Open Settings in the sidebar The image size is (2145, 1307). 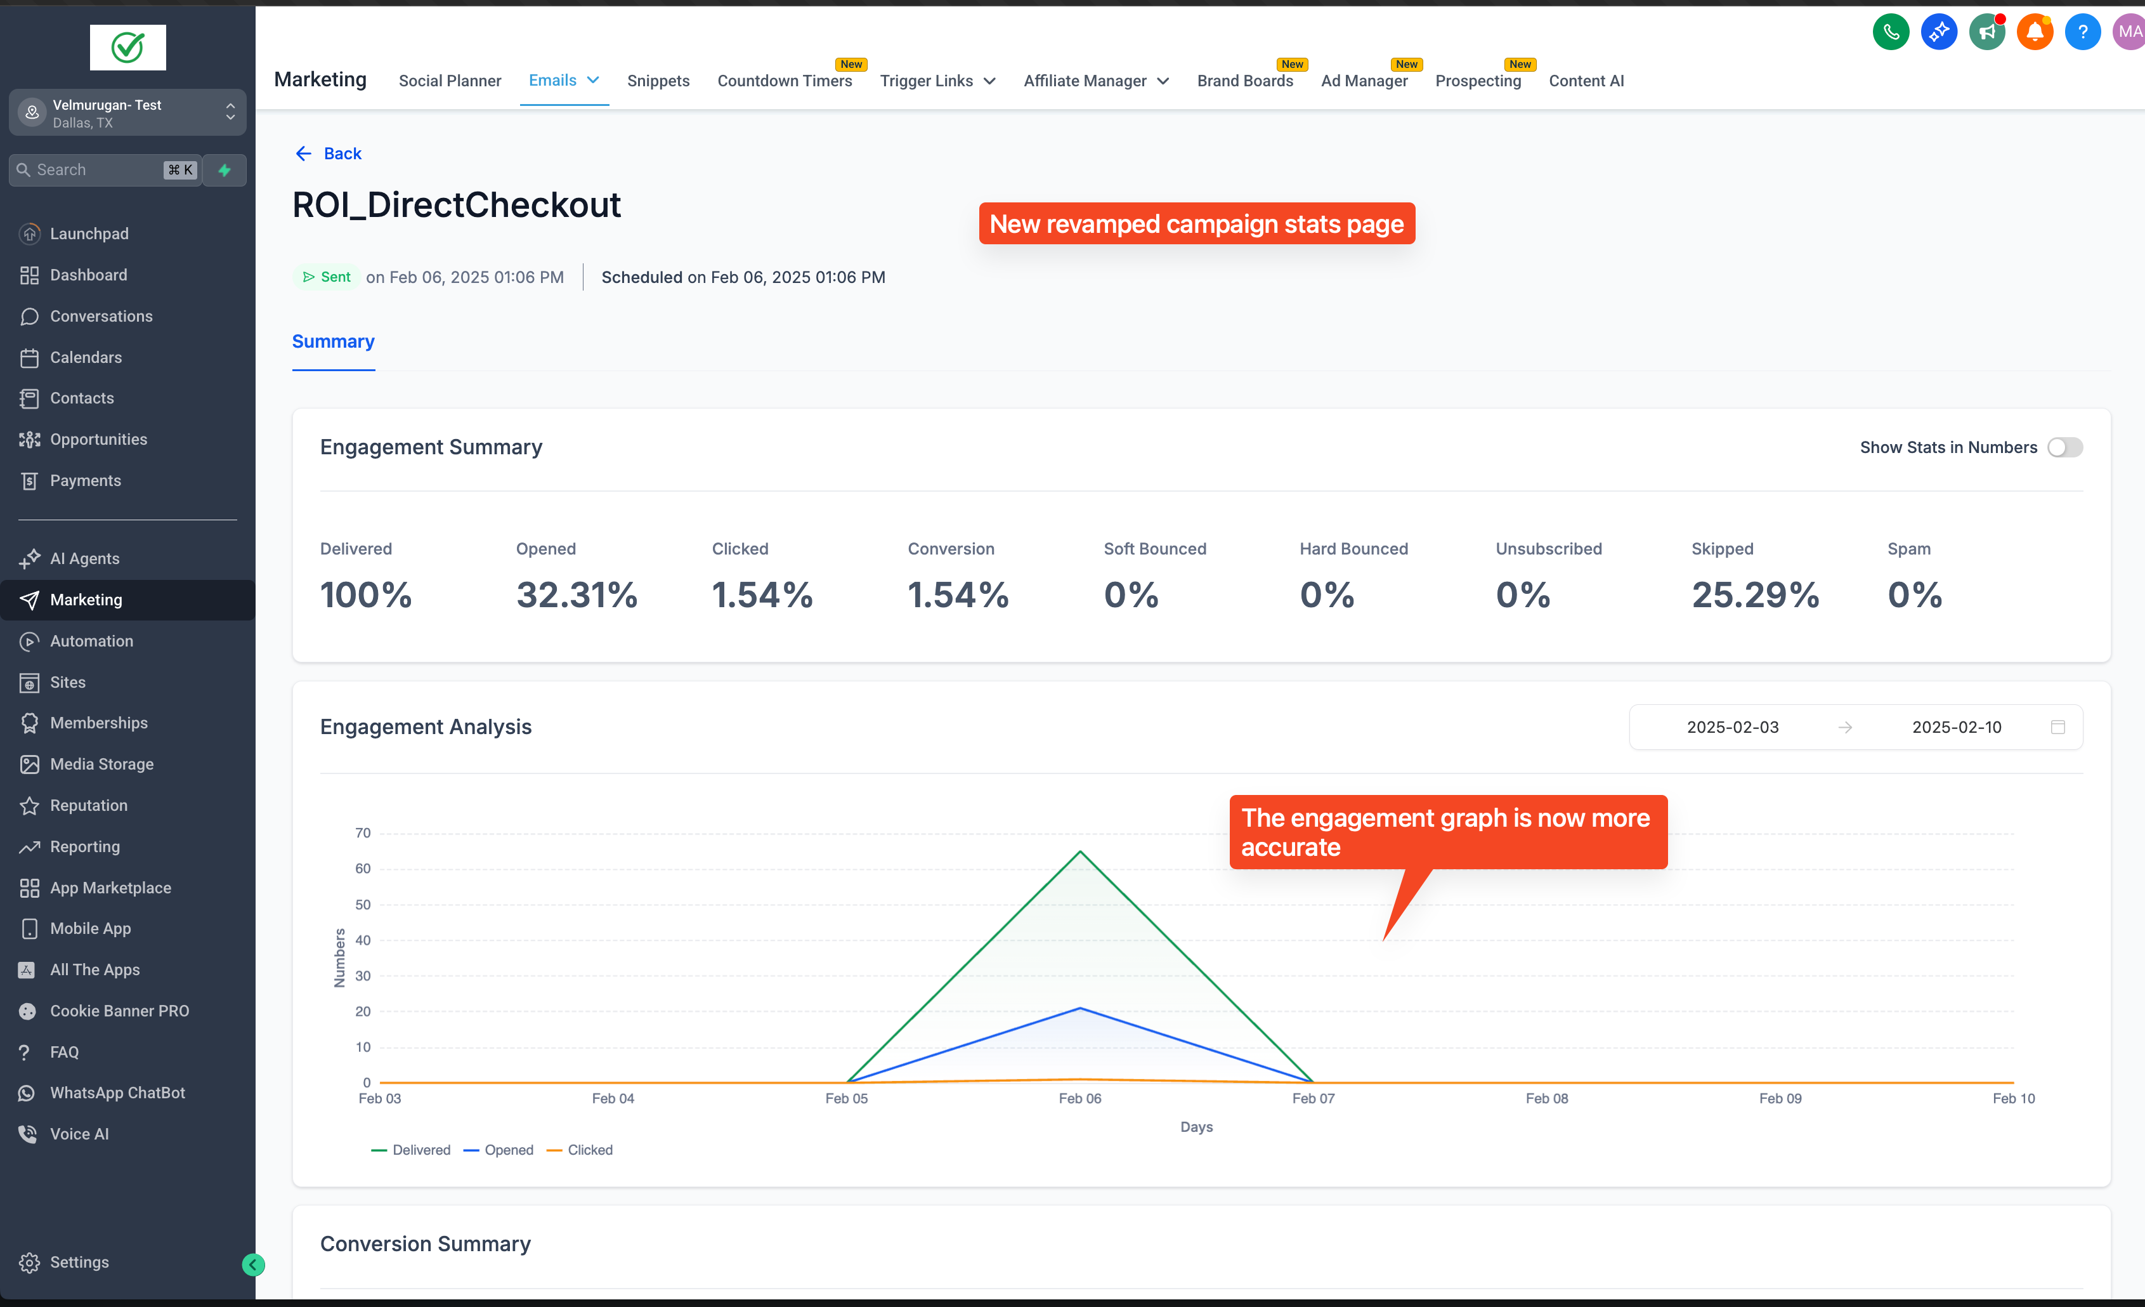pyautogui.click(x=79, y=1262)
